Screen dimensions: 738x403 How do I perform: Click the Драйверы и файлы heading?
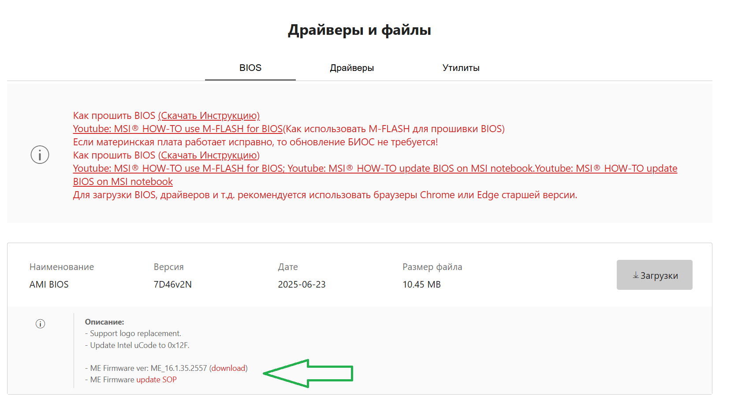coord(359,30)
